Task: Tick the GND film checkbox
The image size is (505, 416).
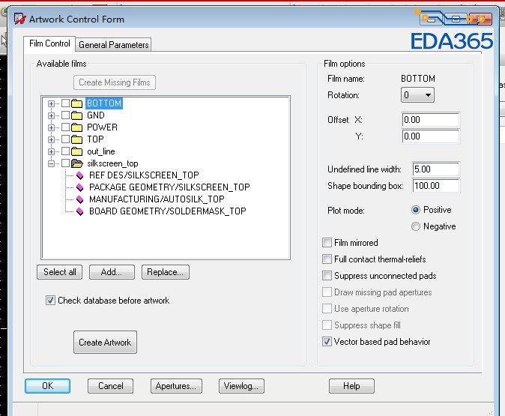Action: tap(65, 115)
